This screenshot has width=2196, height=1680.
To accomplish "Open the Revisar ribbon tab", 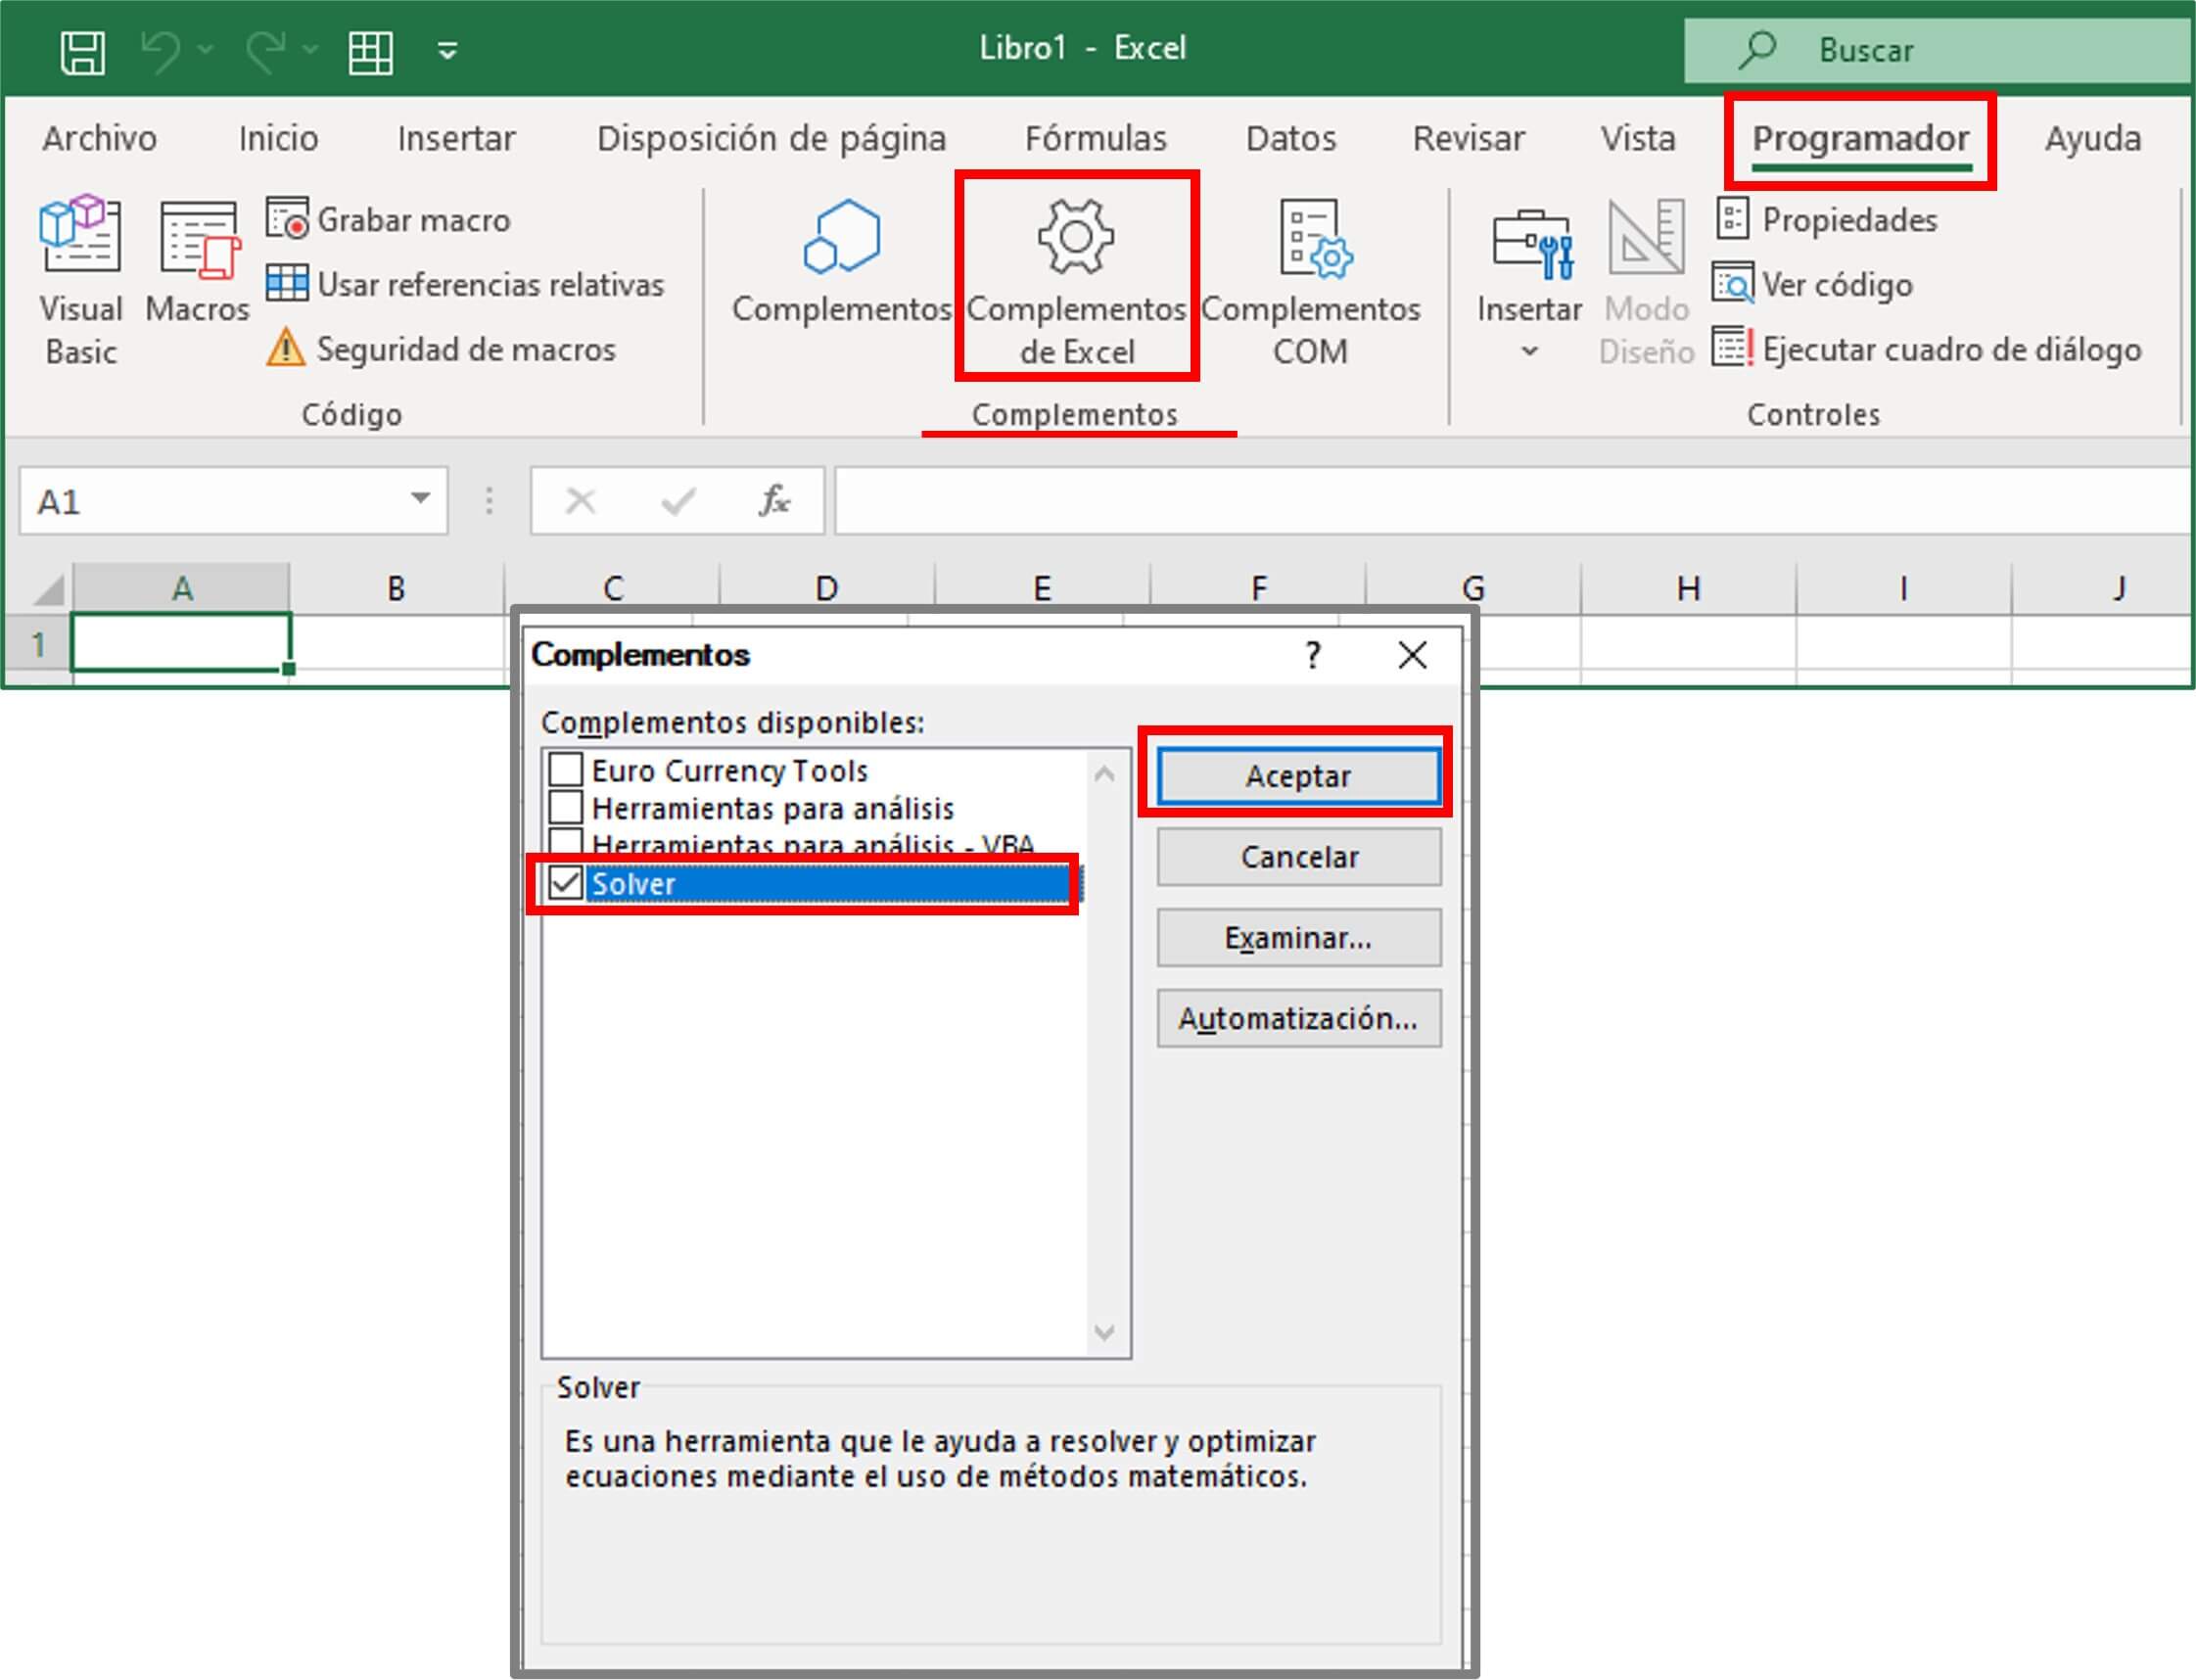I will 1469,138.
